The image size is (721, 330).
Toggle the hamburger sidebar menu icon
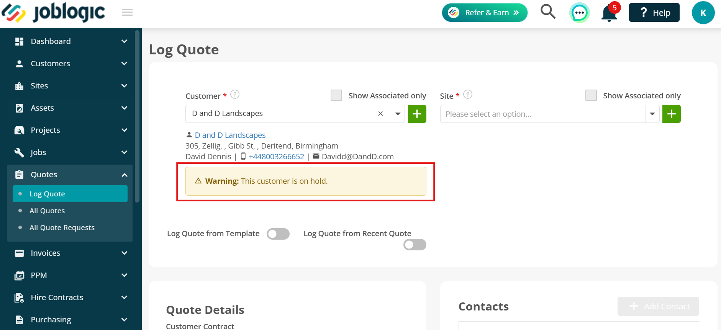coord(128,13)
